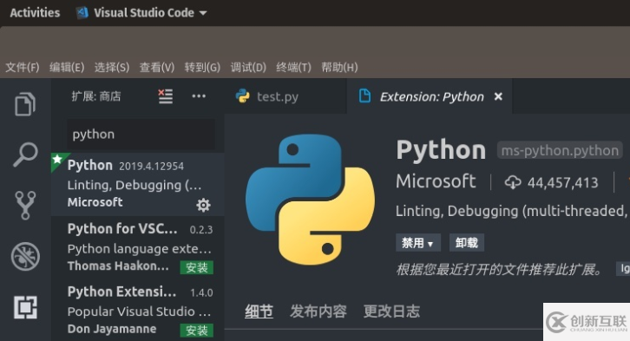
Task: Install Python for VSCode by Thomas Haakon
Action: (x=196, y=267)
